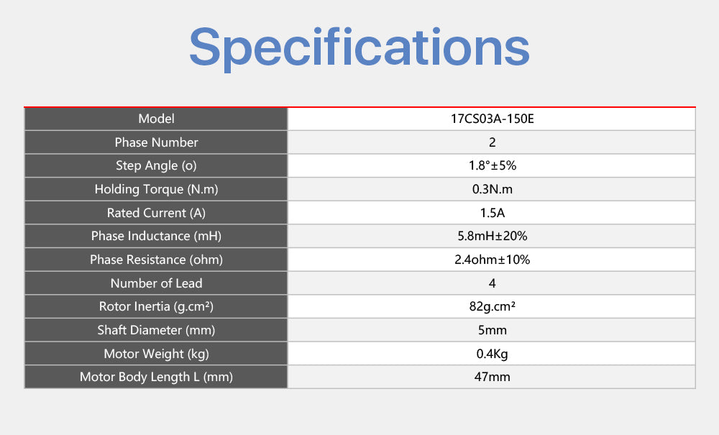Click the Specifications heading
The width and height of the screenshot is (719, 435).
point(359,47)
